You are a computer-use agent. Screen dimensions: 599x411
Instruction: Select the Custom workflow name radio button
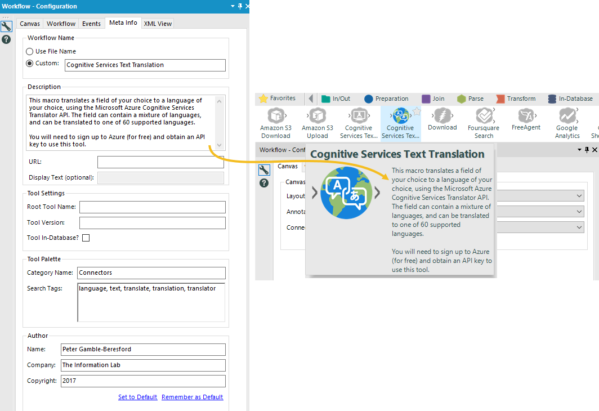pos(29,64)
